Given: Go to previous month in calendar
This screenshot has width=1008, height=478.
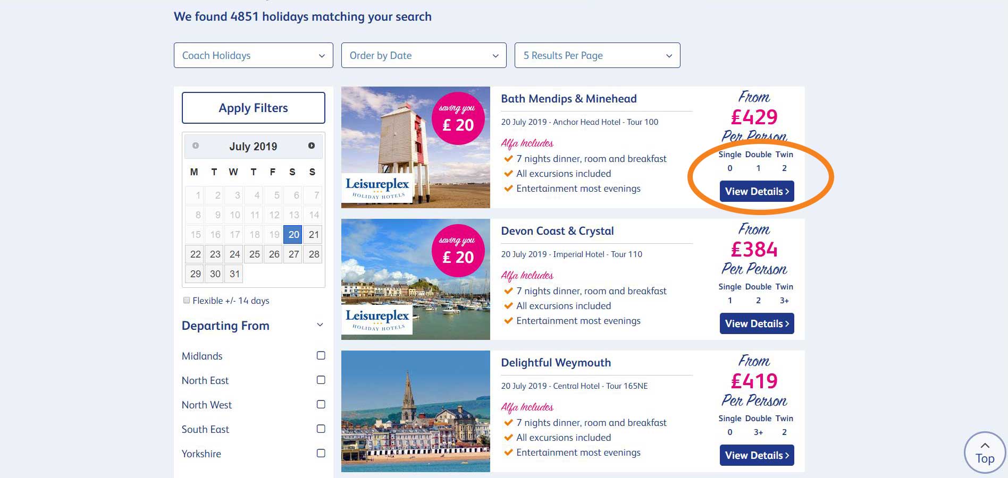Looking at the screenshot, I should tap(196, 146).
